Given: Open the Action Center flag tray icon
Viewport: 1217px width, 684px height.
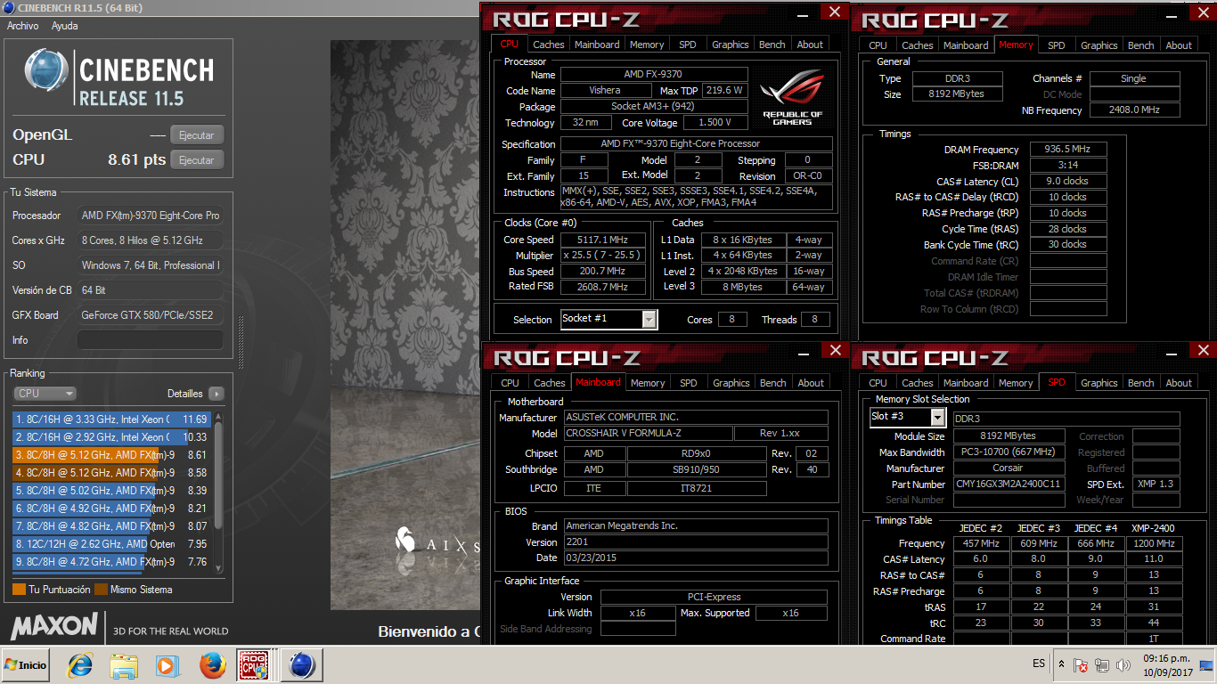Looking at the screenshot, I should pos(1081,665).
